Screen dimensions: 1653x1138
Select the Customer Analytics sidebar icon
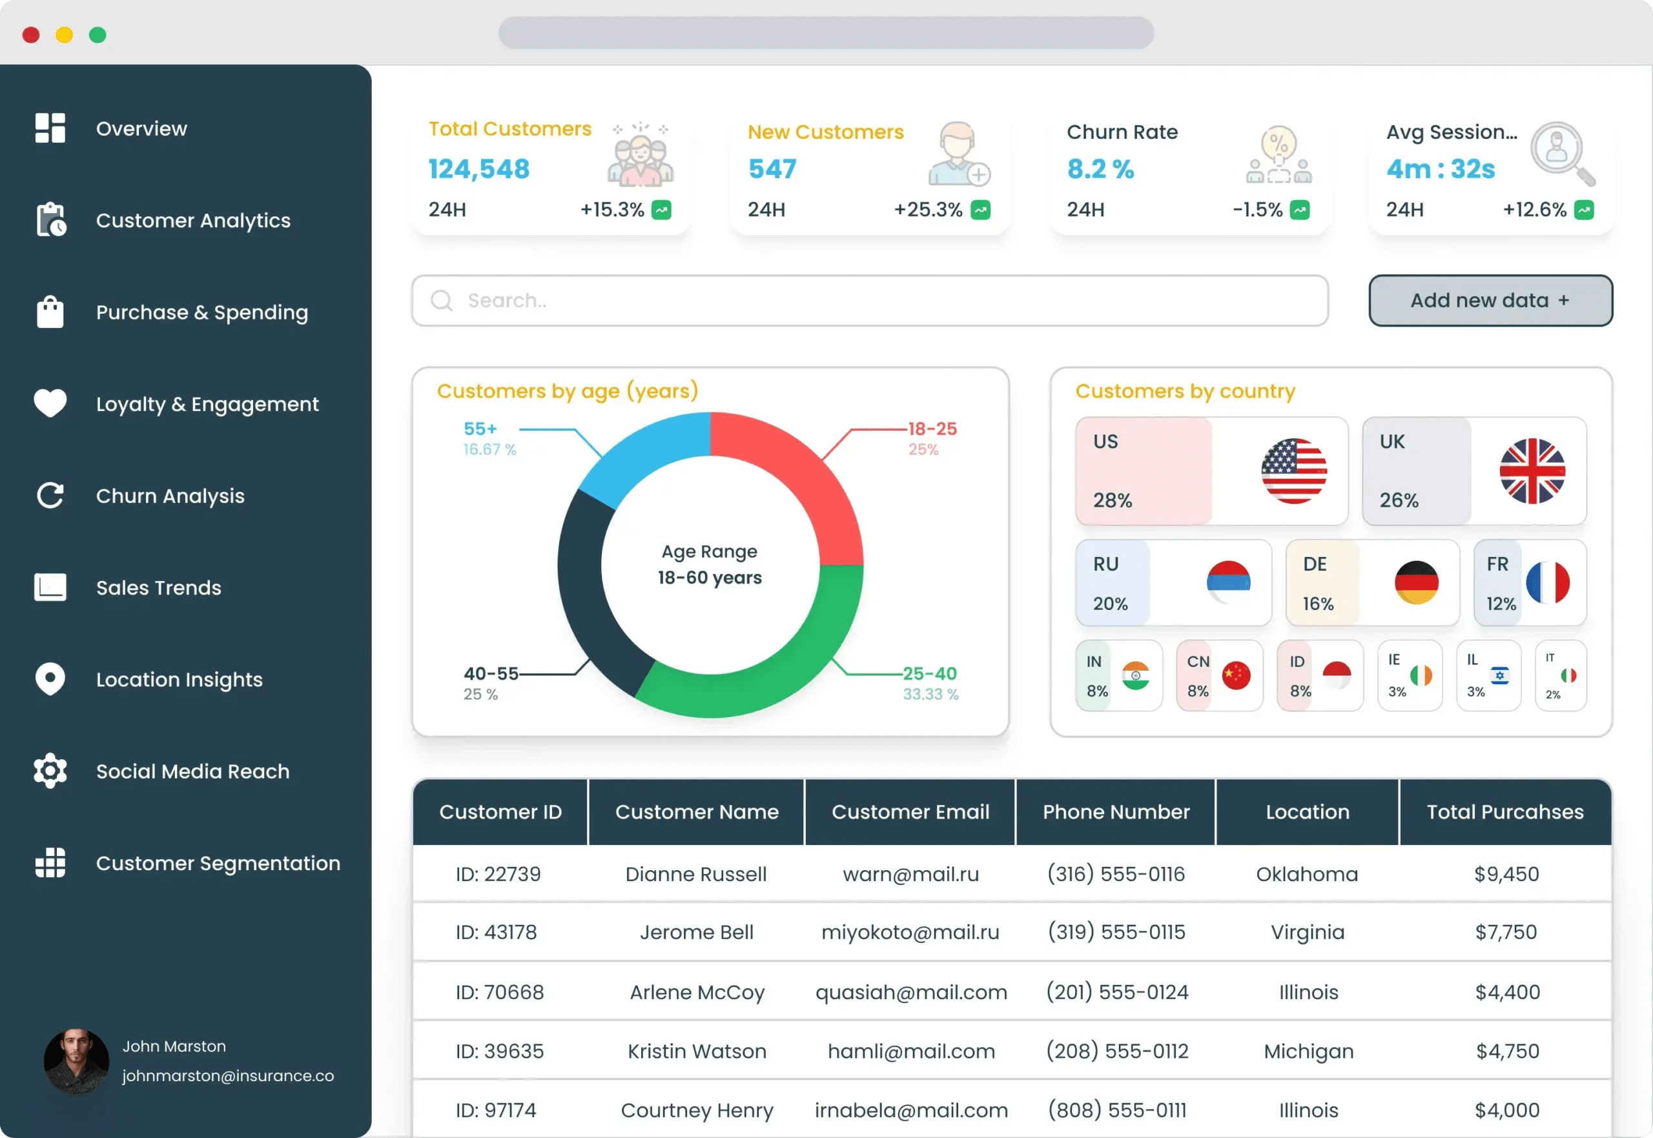(50, 219)
